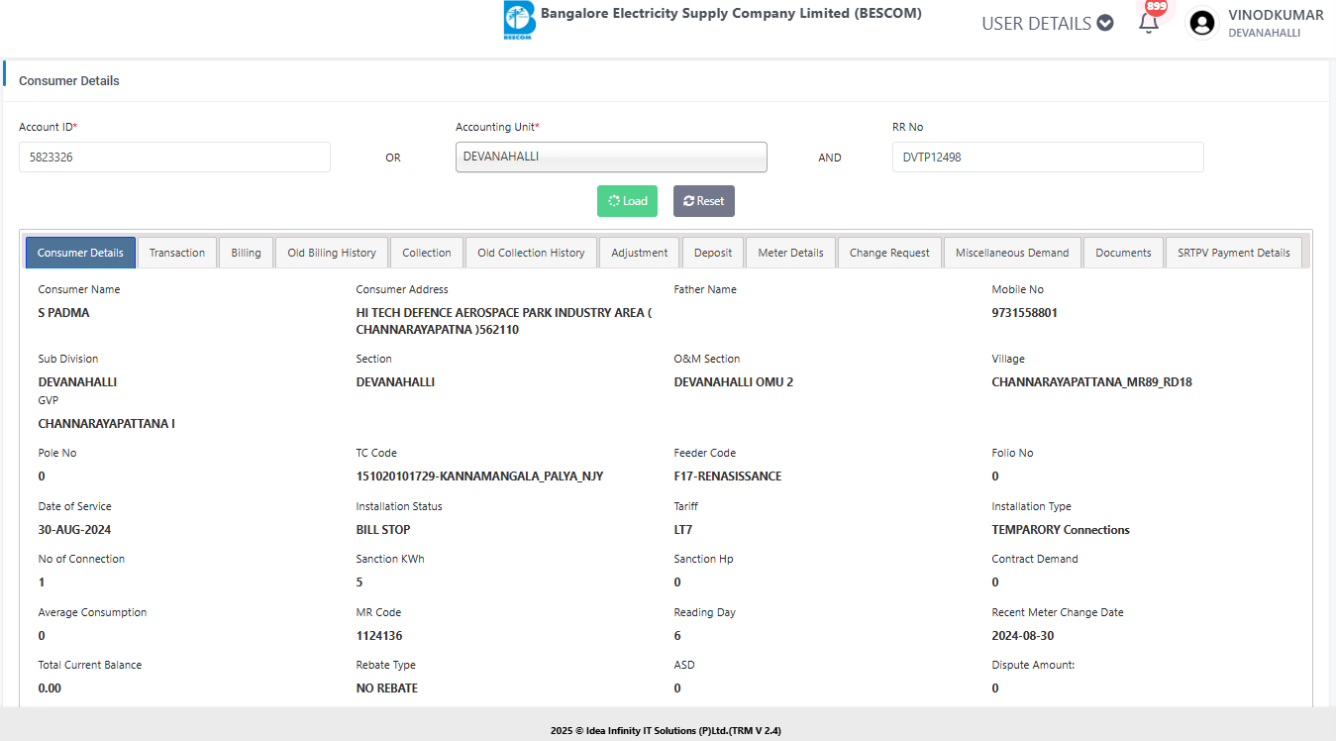Expand the USER DETAILS dropdown

[1047, 23]
